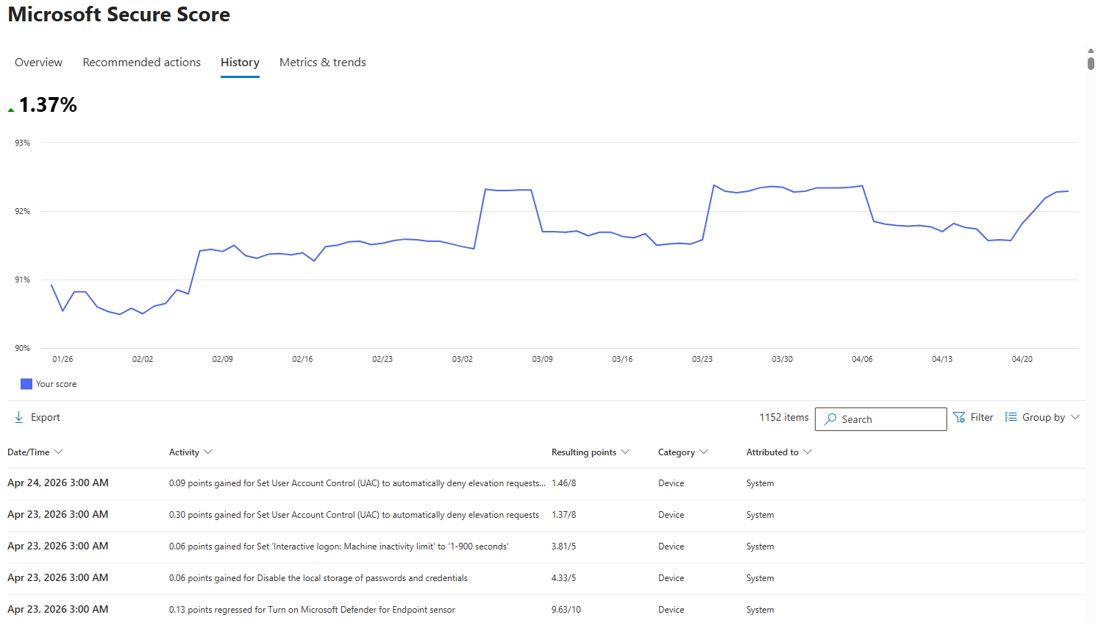Switch to Recommended actions tab
The width and height of the screenshot is (1098, 623).
pos(141,63)
